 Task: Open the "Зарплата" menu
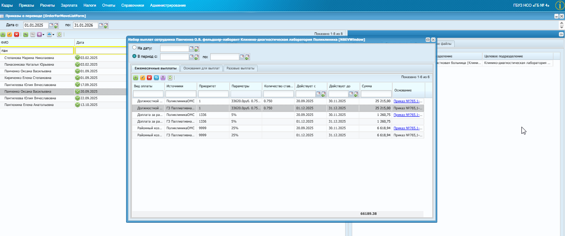tap(68, 5)
